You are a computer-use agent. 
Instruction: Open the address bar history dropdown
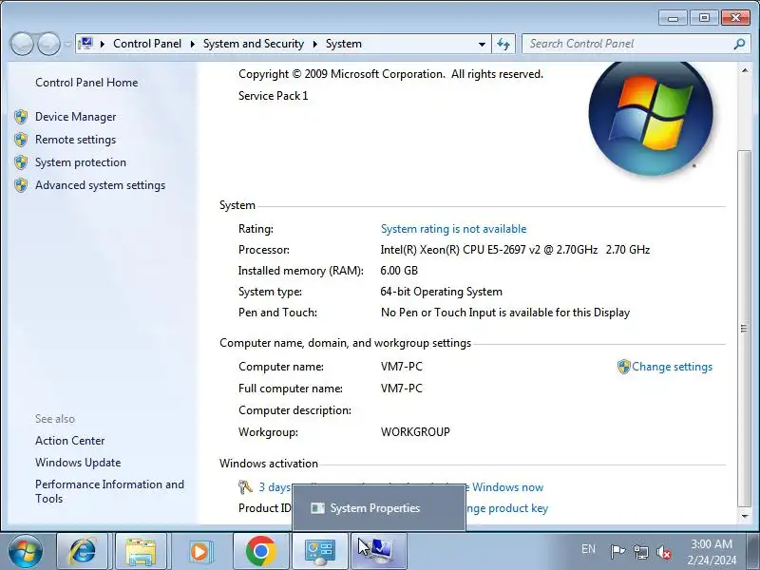coord(482,44)
